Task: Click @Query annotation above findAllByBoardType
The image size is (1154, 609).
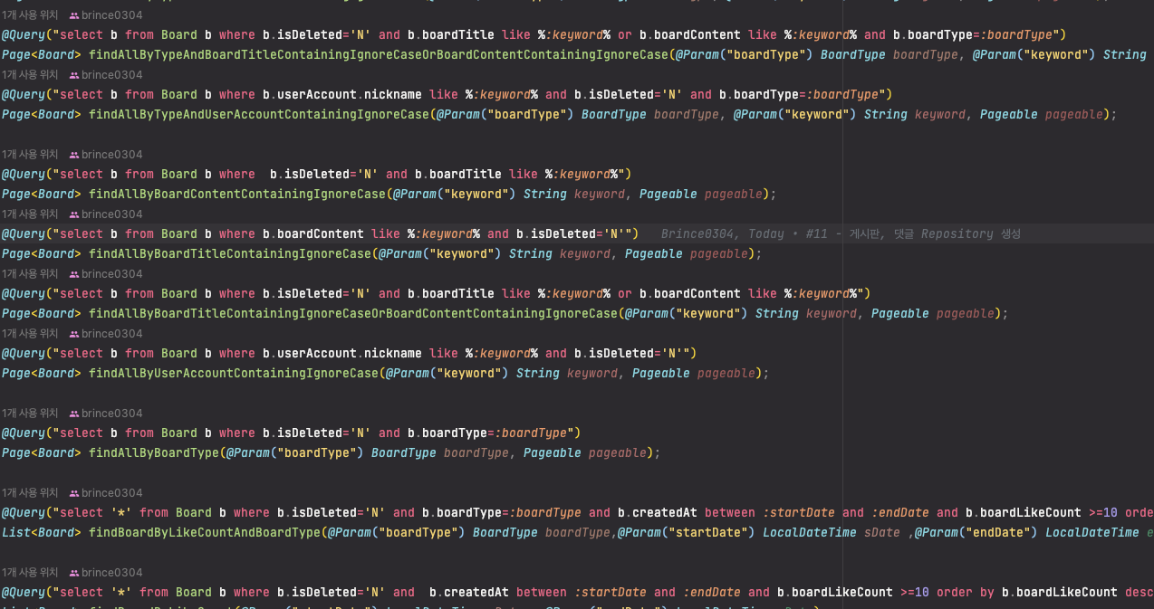Action: point(23,433)
